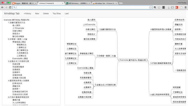
Task: Click '5.打造計畫縝密專案流程' in the outline text
Action: click(x=19, y=97)
